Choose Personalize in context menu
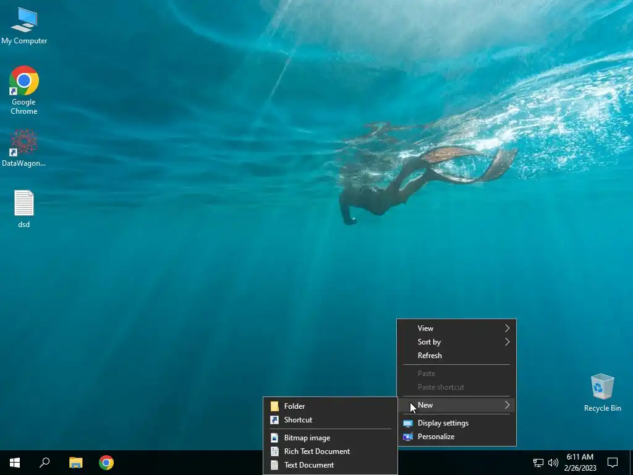 (457, 437)
